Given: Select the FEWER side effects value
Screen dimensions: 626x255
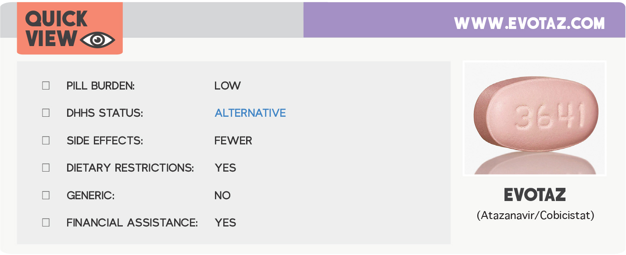Looking at the screenshot, I should (x=233, y=141).
